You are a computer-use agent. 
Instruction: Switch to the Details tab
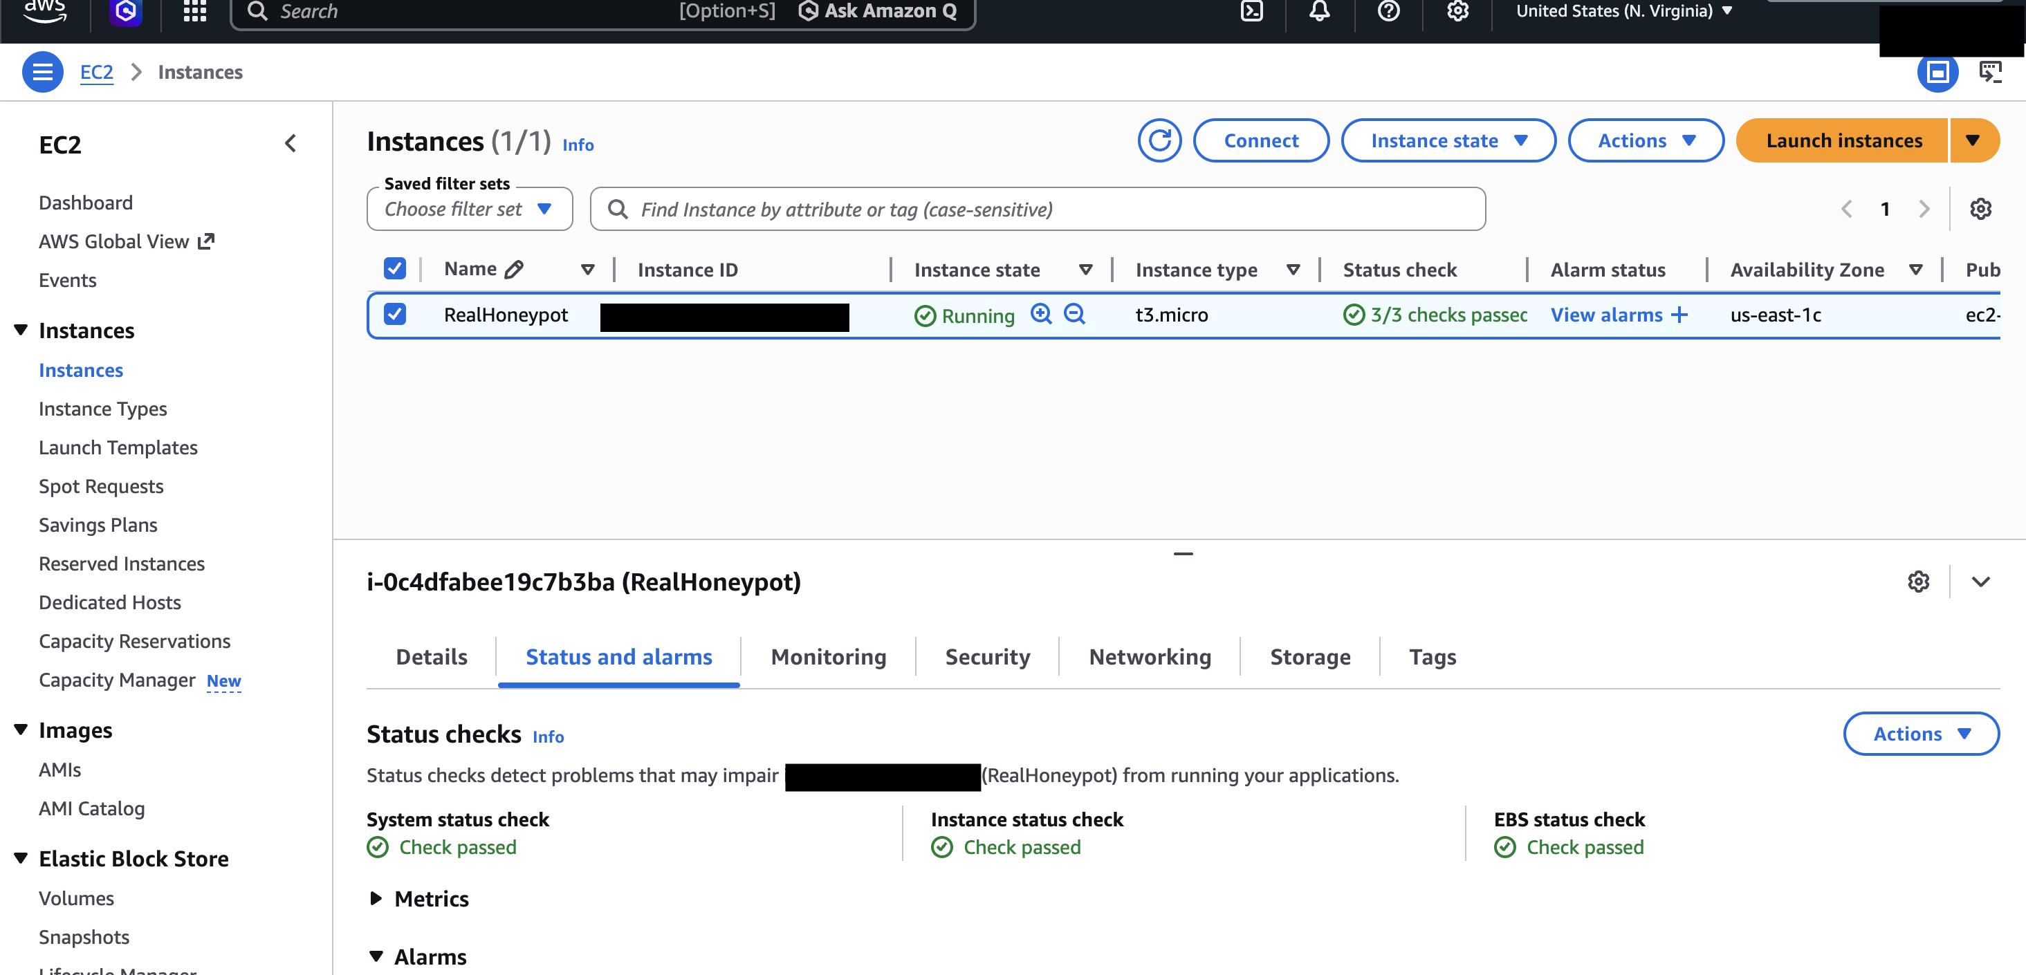pyautogui.click(x=432, y=656)
